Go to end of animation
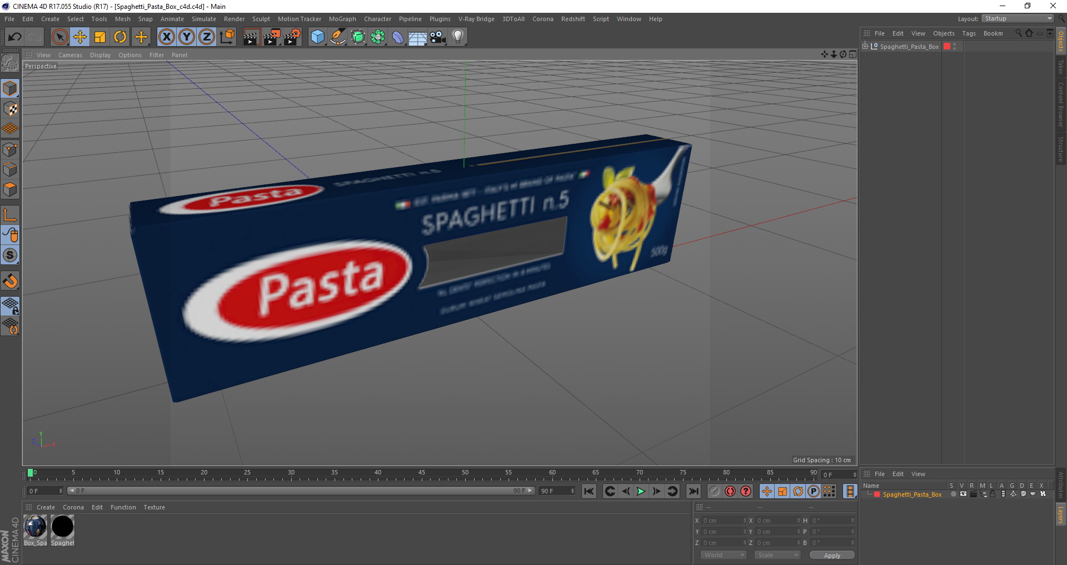Viewport: 1067px width, 565px height. pos(693,491)
